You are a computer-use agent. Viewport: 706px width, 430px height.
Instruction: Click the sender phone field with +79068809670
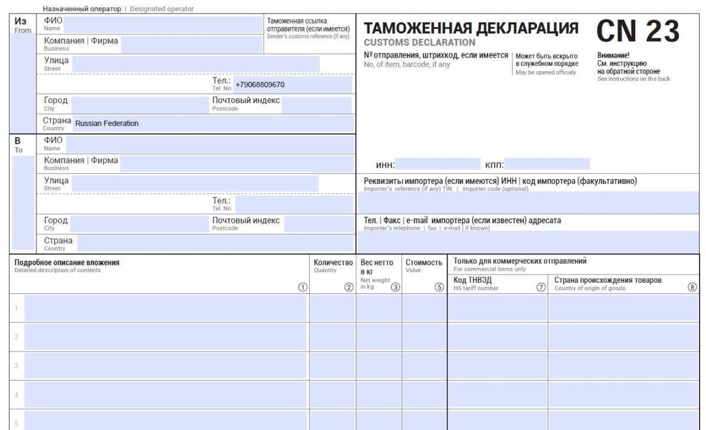293,85
